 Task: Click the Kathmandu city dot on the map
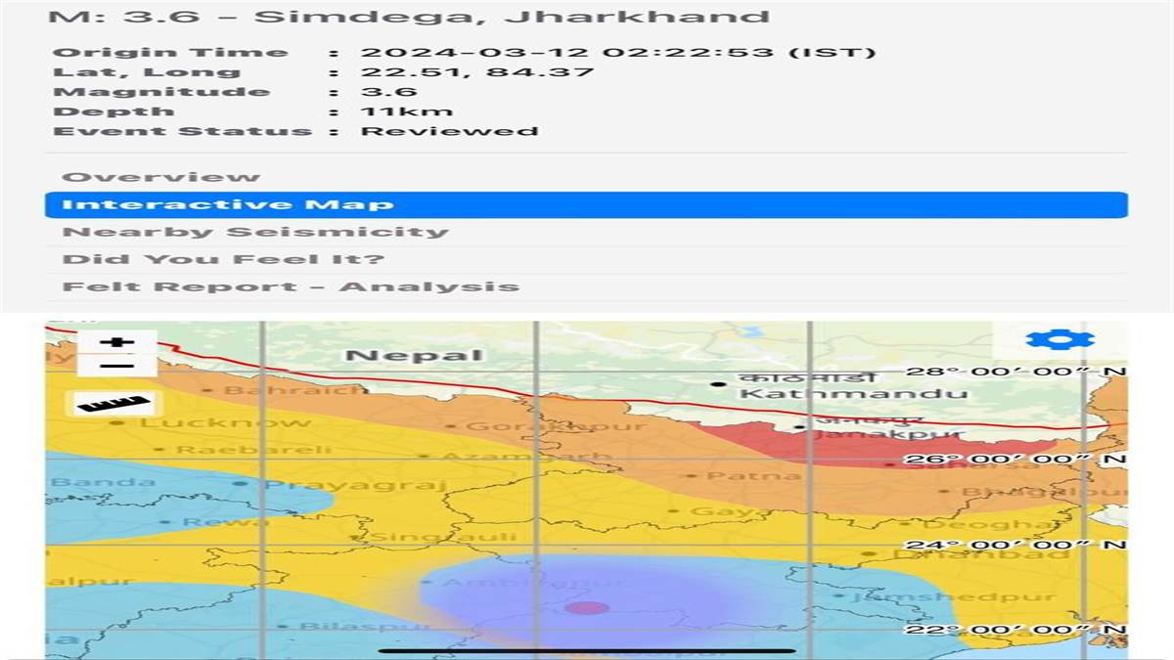pyautogui.click(x=719, y=383)
